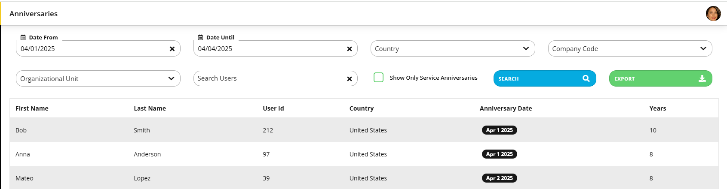Toggle Show Only Service Anniversaries checkbox

click(x=378, y=78)
